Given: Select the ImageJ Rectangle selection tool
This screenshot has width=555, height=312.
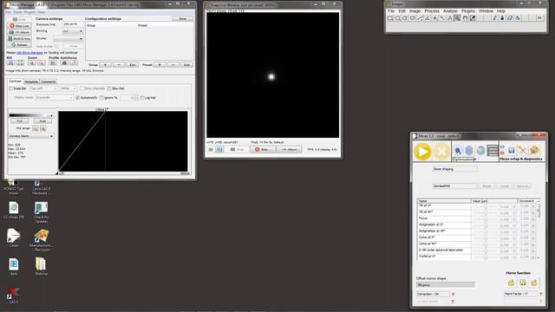Looking at the screenshot, I should pos(389,17).
